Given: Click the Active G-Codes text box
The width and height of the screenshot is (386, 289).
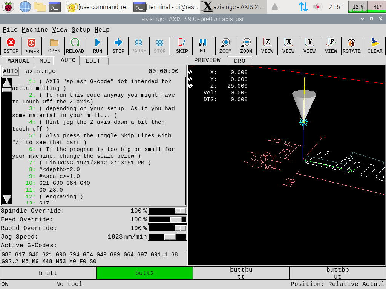Looking at the screenshot, I should point(93,258).
